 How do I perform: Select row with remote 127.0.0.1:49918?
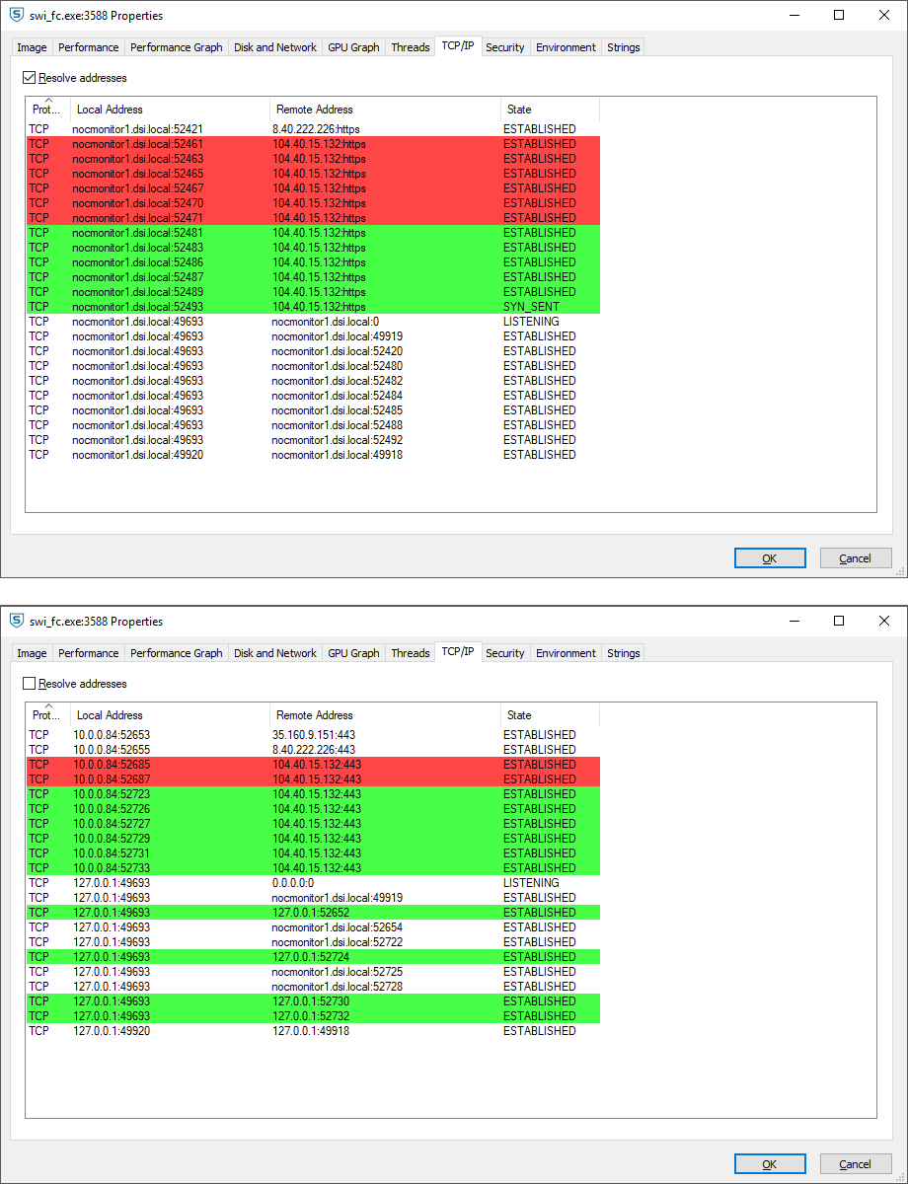coord(313,1031)
